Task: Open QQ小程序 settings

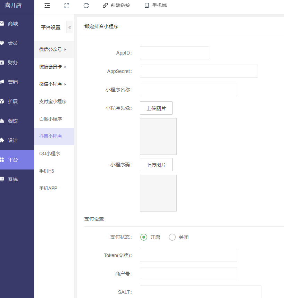Action: pyautogui.click(x=54, y=154)
